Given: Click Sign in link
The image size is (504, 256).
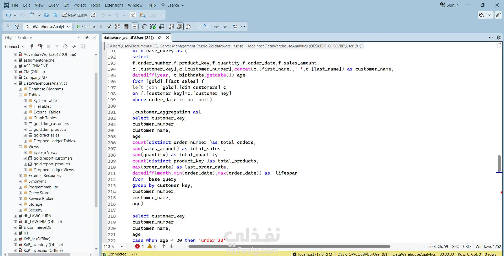Looking at the screenshot, I should pos(449,5).
